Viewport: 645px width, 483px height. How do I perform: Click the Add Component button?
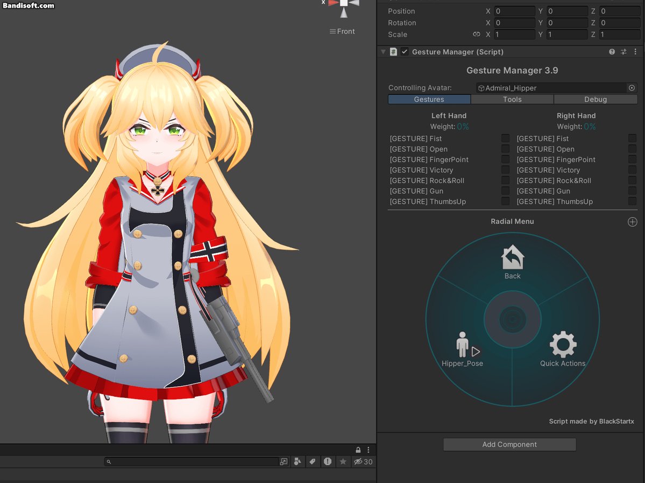click(x=509, y=444)
